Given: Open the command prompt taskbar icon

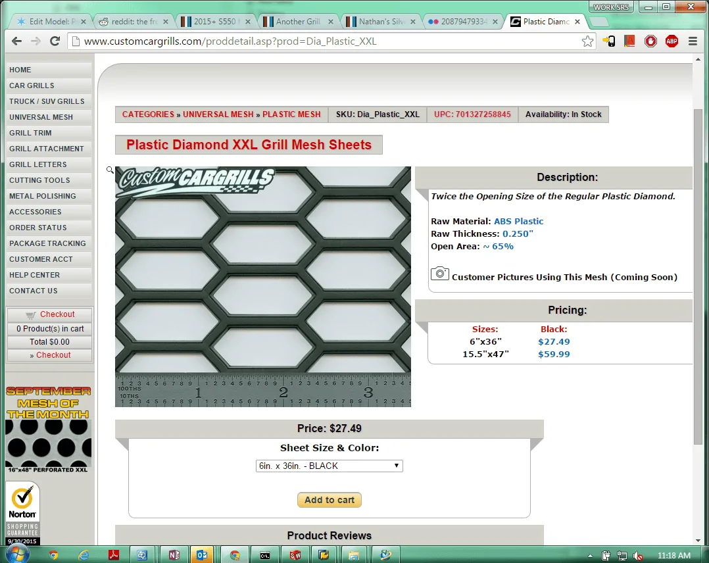Looking at the screenshot, I should click(264, 555).
